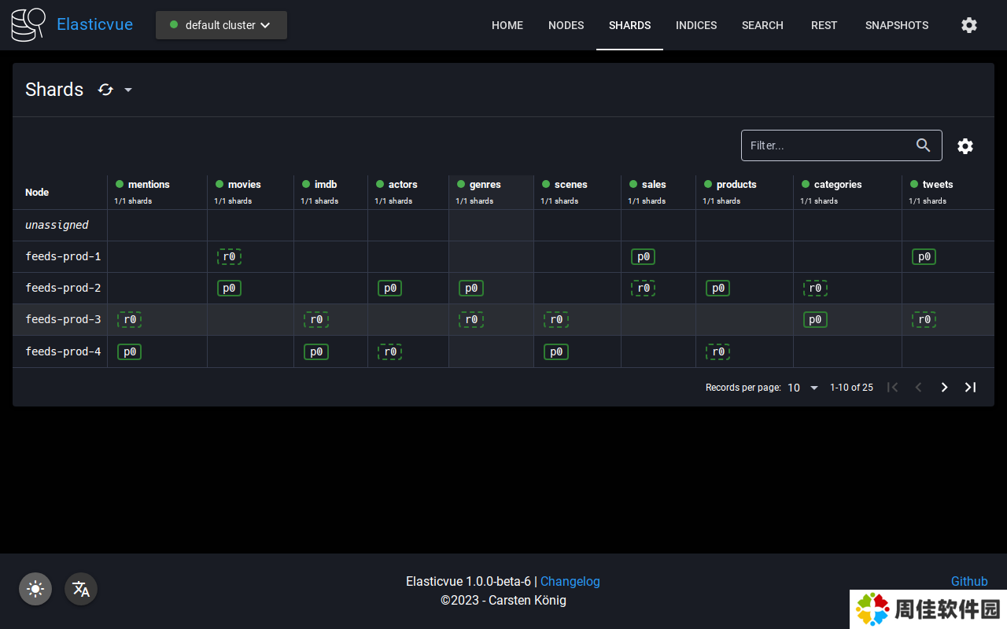Open the Snapshots tab
Screen dimensions: 1007x629
tap(896, 25)
